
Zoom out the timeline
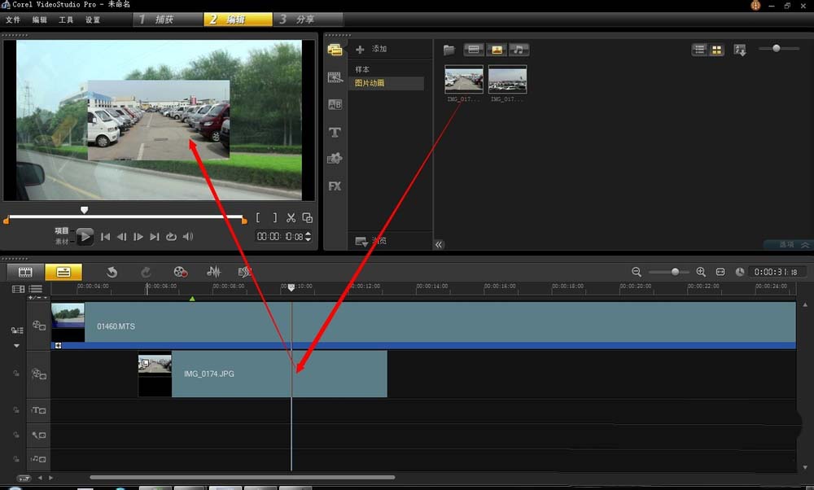(x=637, y=272)
